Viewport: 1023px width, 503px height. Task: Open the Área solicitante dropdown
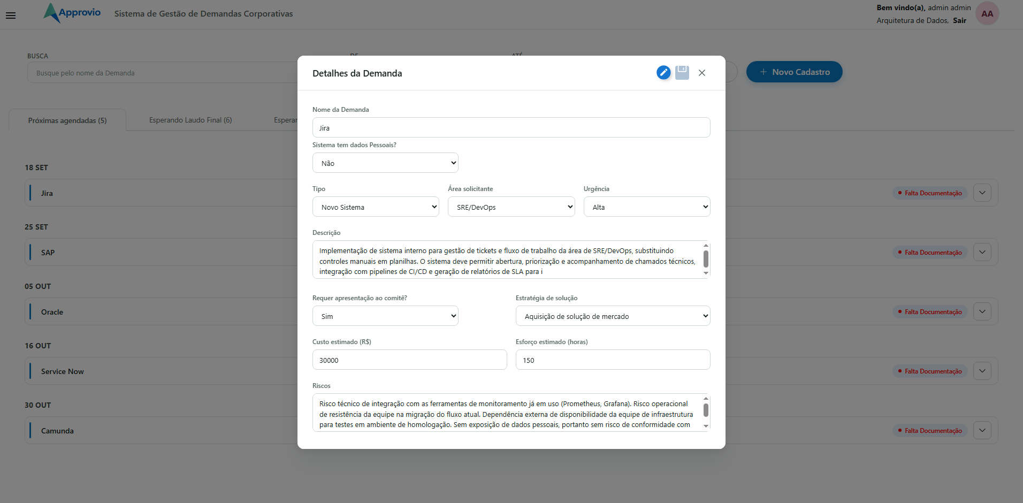511,207
